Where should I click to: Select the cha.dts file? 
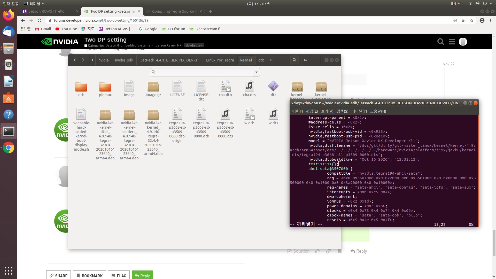(249, 89)
